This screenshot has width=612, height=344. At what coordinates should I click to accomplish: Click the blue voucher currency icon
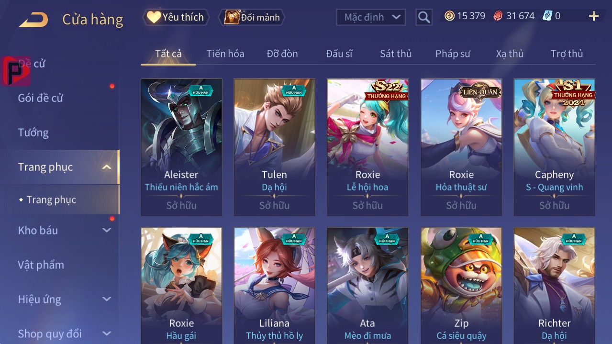(x=547, y=16)
